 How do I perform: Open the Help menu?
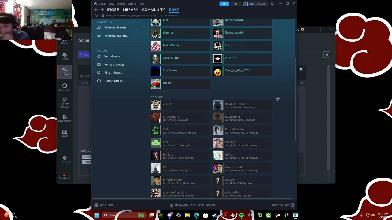coord(141,4)
